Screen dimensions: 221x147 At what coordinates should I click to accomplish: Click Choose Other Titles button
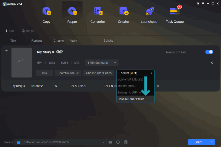point(99,73)
